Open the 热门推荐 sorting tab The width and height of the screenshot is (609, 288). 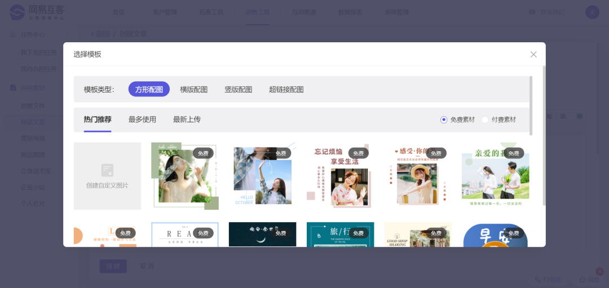pos(98,119)
